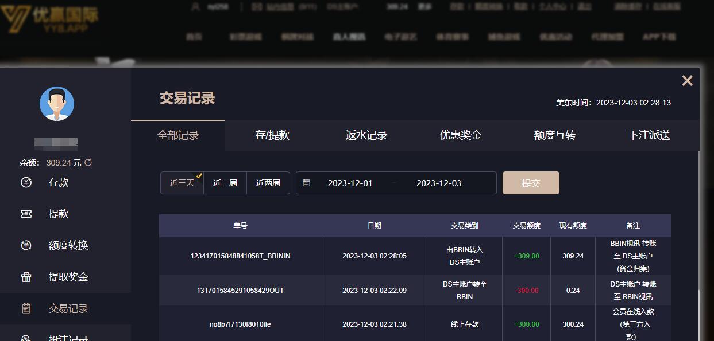Screen dimensions: 714x341
Task: Open 提取奖金 in the sidebar
Action: [68, 277]
